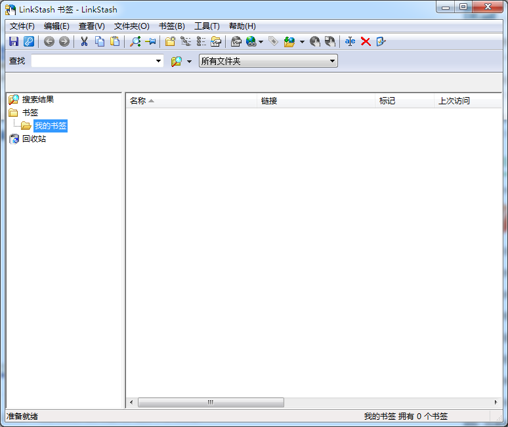This screenshot has height=427, width=508.
Task: Click the password key icon
Action: click(x=29, y=41)
